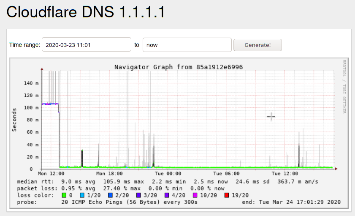This screenshot has height=216, width=355.
Task: Click the 1/20 light blue loss swatch
Action: click(82, 195)
